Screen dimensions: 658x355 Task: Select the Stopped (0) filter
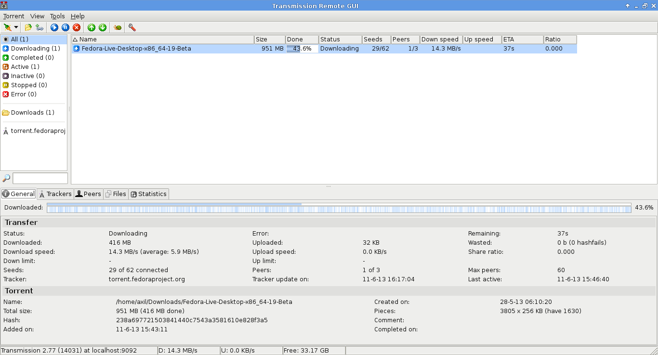34,85
